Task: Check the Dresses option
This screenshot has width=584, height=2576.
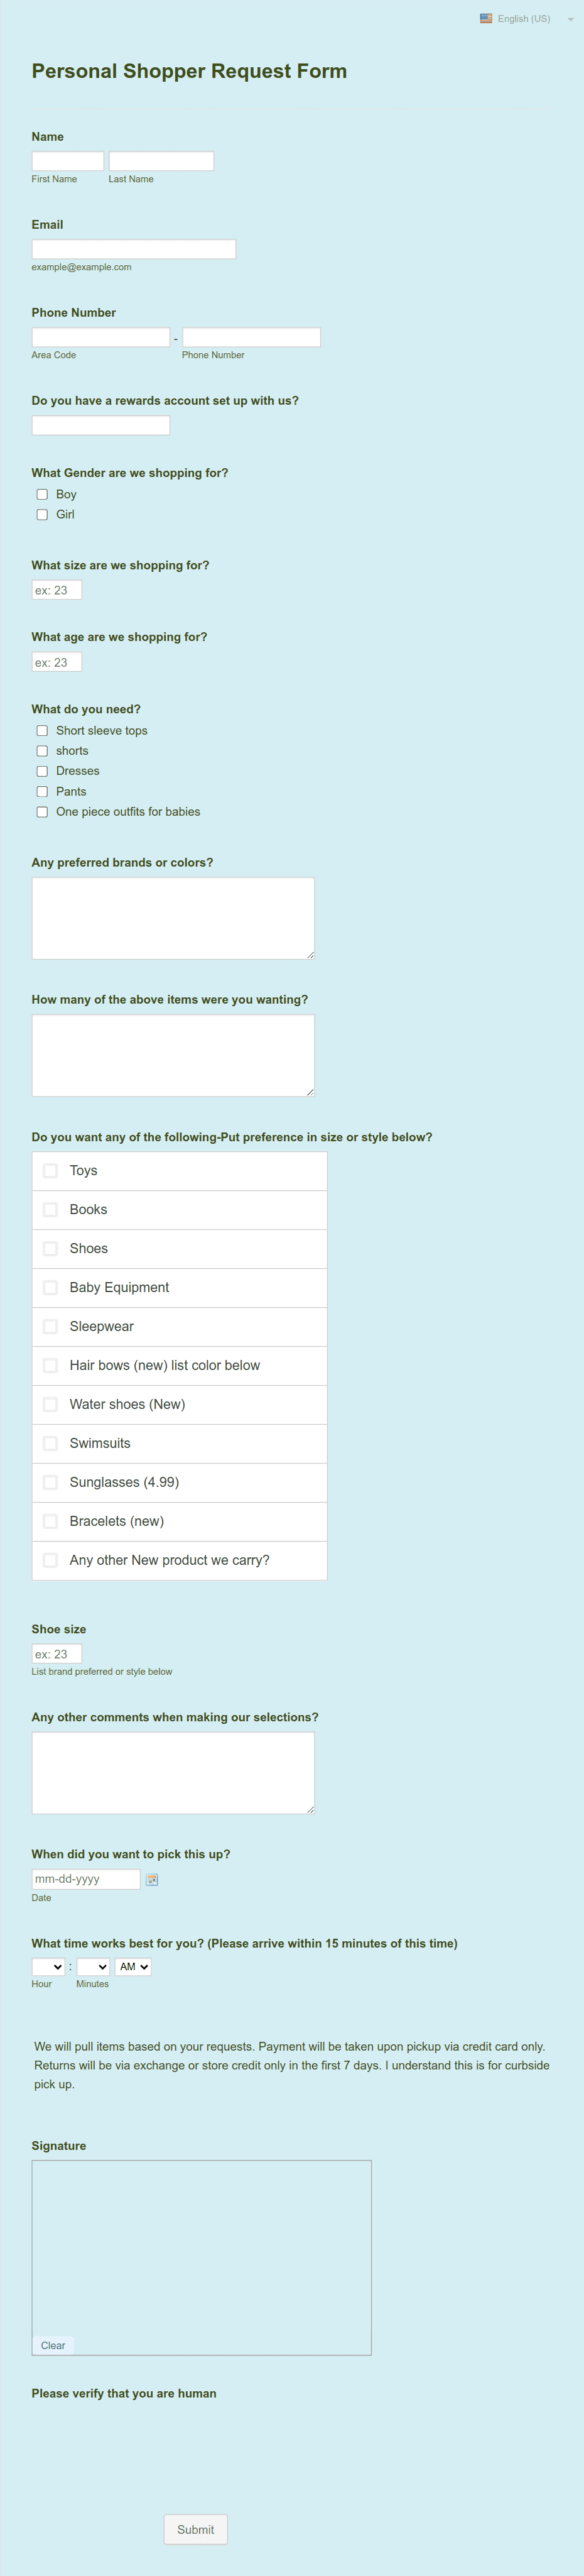Action: 42,771
